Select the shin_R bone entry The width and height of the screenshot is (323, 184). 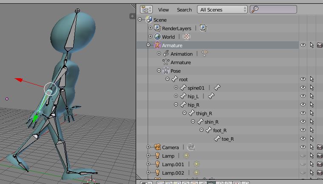point(212,122)
